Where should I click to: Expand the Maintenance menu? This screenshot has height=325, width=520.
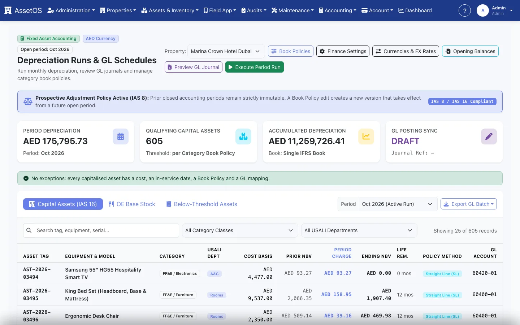point(292,10)
